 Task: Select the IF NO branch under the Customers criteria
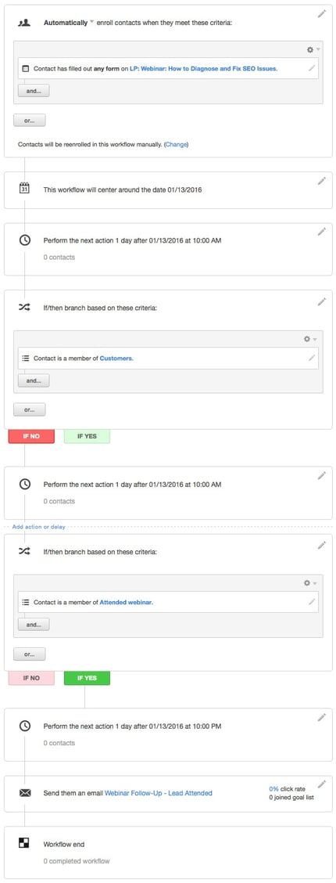(x=31, y=437)
